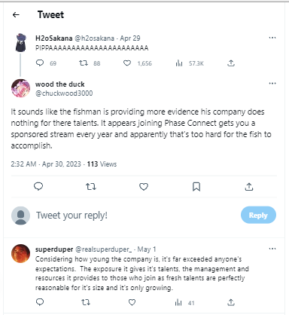Reply icon under wood the duck's tweet
Screen dimensions: 289x315
click(38, 186)
